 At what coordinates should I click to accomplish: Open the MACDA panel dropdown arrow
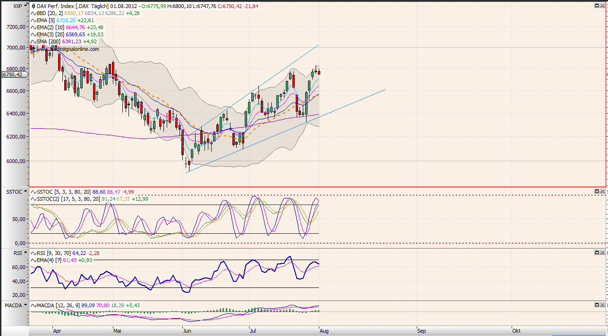(x=26, y=306)
